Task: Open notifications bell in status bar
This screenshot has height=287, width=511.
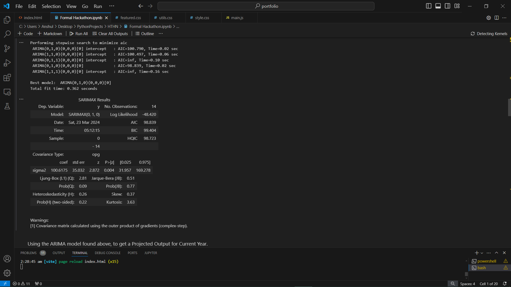Action: pyautogui.click(x=505, y=284)
